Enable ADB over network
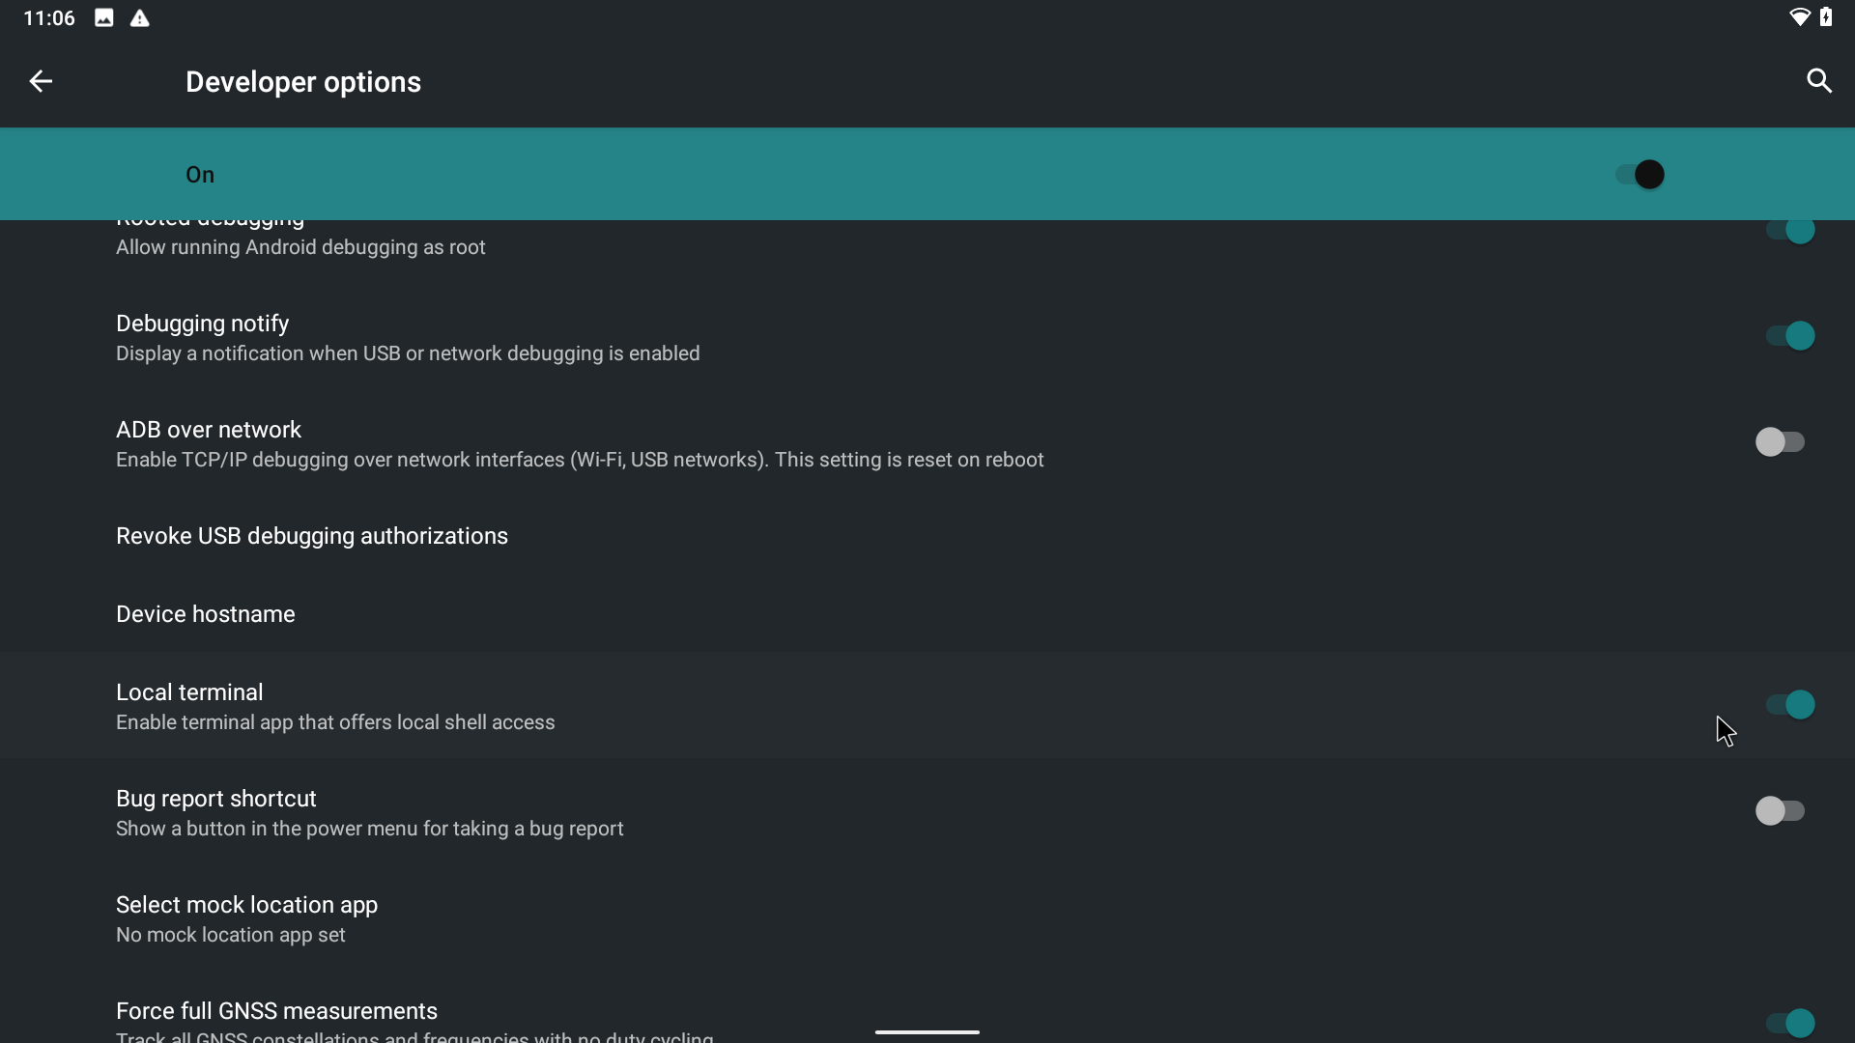1855x1043 pixels. pos(1783,442)
